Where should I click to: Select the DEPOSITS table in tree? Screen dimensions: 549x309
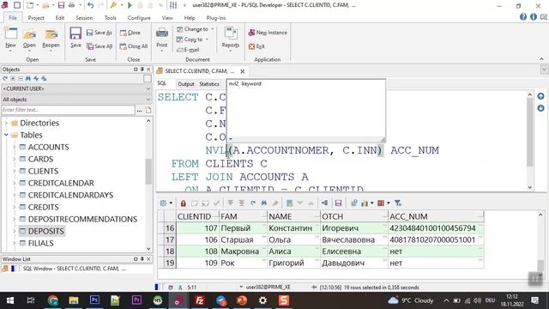[45, 231]
